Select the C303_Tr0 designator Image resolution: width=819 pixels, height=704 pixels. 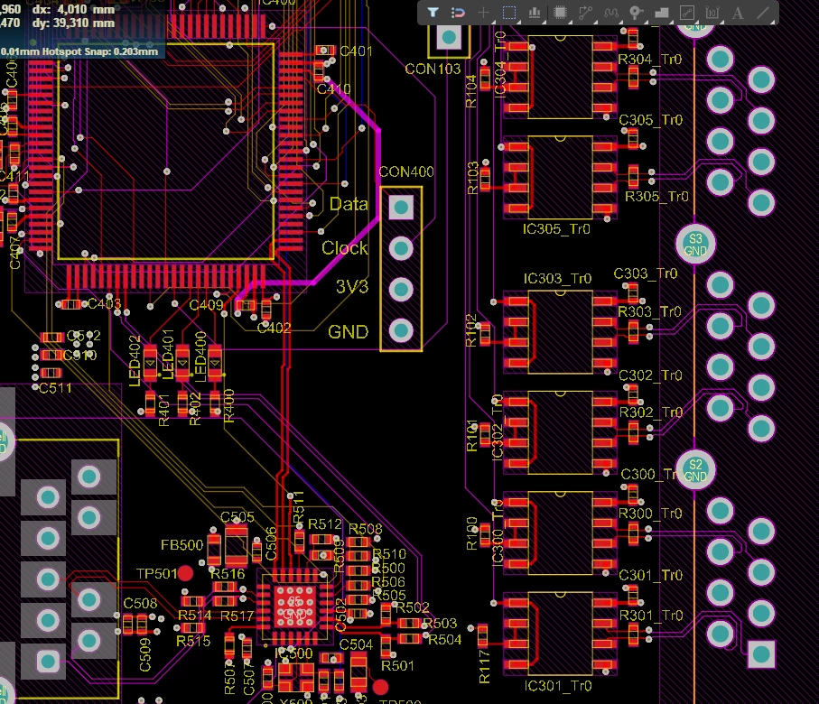tap(645, 273)
